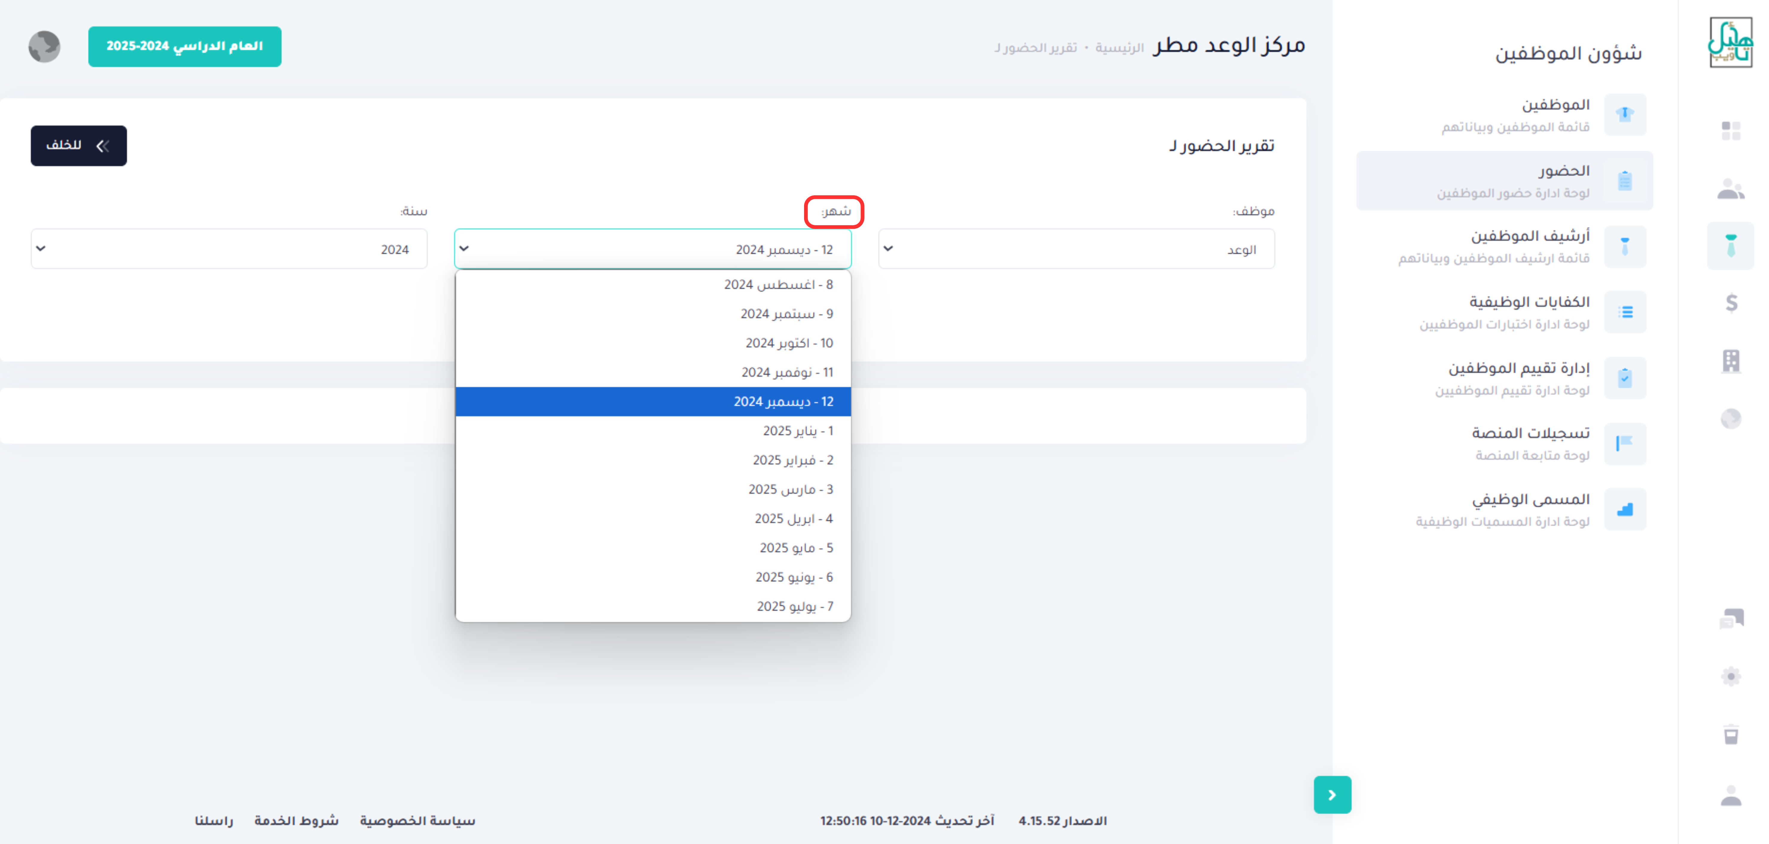Click the شؤون الموظفين sidebar heading
The height and width of the screenshot is (844, 1769).
click(x=1568, y=53)
